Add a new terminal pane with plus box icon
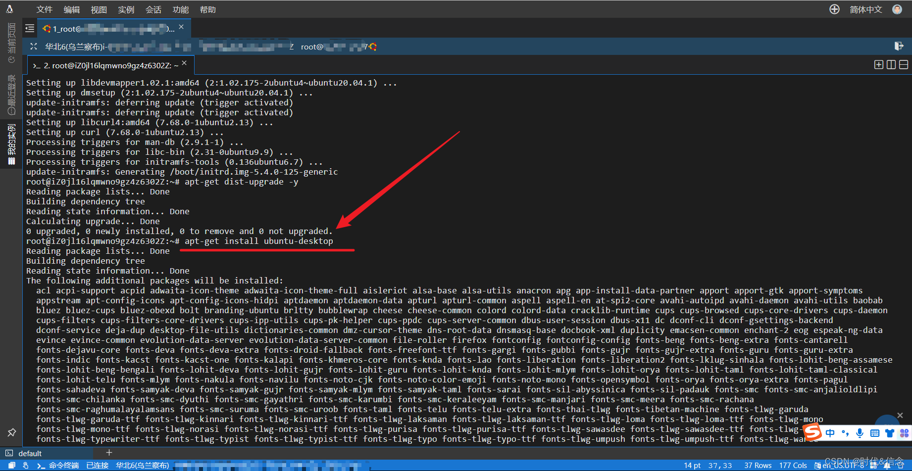 879,65
